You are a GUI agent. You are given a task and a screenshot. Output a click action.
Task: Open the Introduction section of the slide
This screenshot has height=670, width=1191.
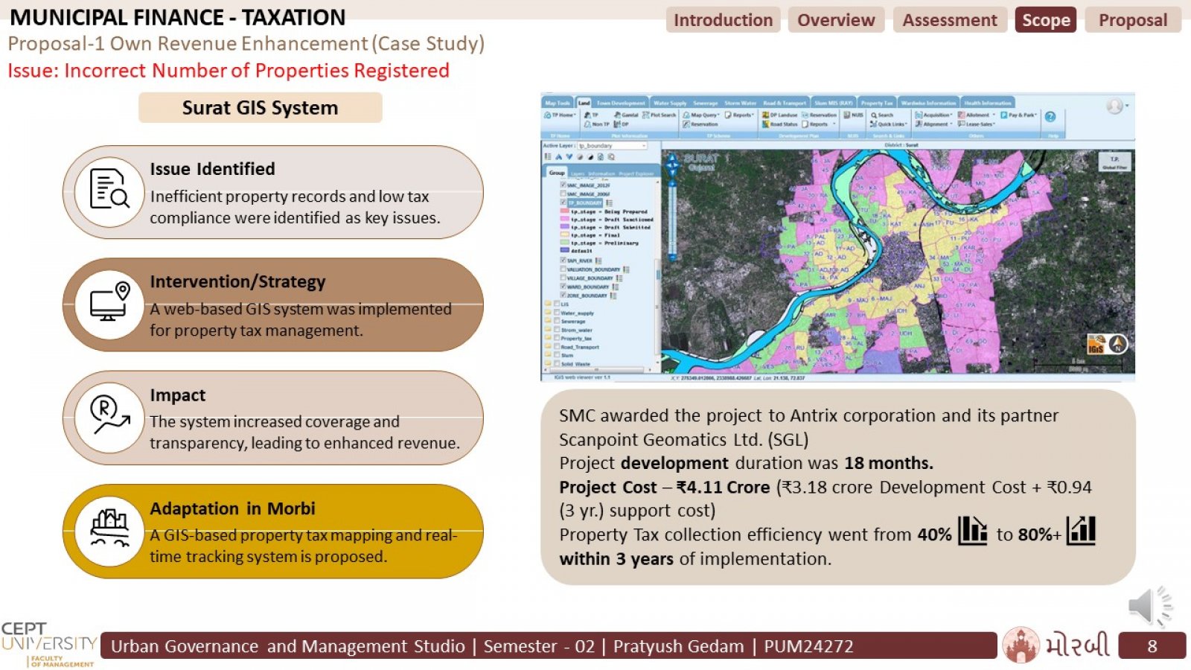click(x=723, y=20)
